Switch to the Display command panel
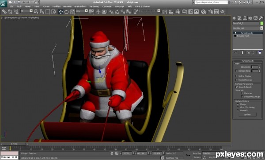265x160 pixels. point(256,18)
